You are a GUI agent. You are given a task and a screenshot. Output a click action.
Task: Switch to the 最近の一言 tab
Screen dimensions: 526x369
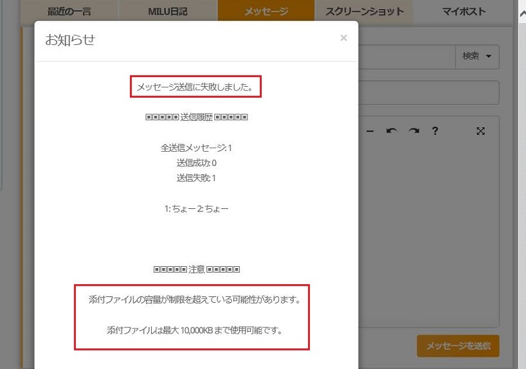[x=69, y=12]
